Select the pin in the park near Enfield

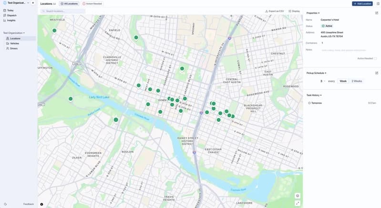click(136, 38)
